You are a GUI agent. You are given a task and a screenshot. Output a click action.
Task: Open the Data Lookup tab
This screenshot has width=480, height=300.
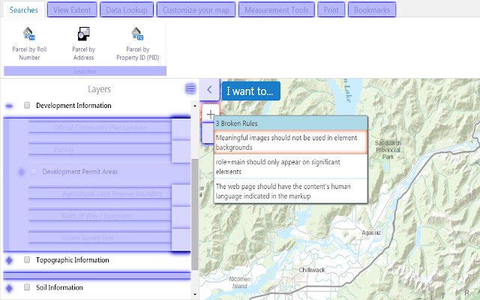pyautogui.click(x=127, y=10)
